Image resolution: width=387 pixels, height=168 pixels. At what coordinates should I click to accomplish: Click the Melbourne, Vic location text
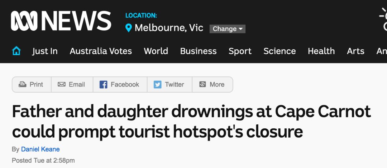pos(169,28)
